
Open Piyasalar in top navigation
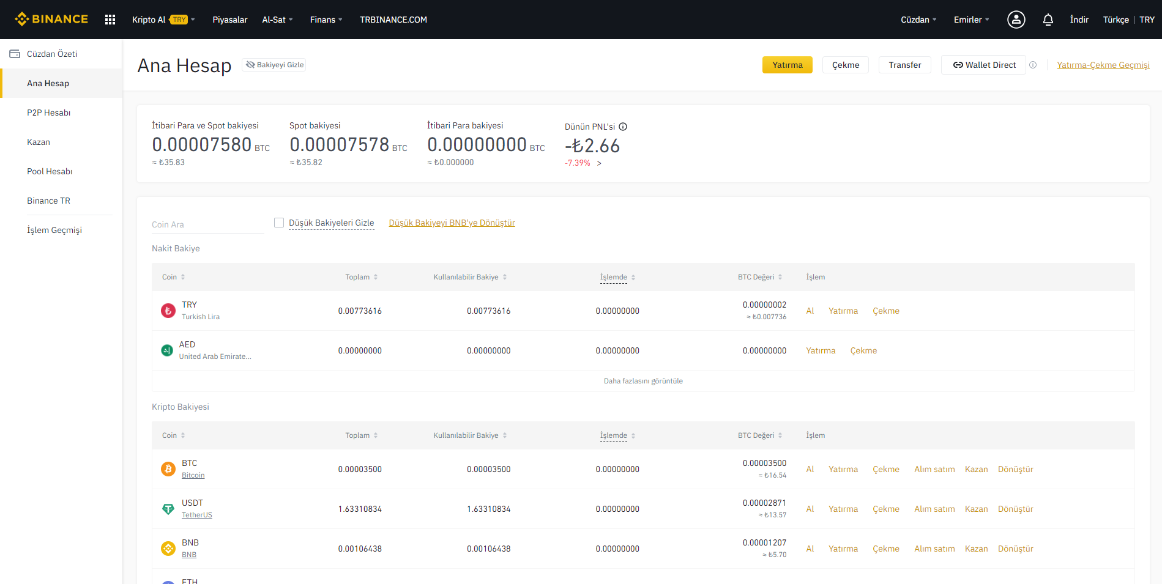230,20
